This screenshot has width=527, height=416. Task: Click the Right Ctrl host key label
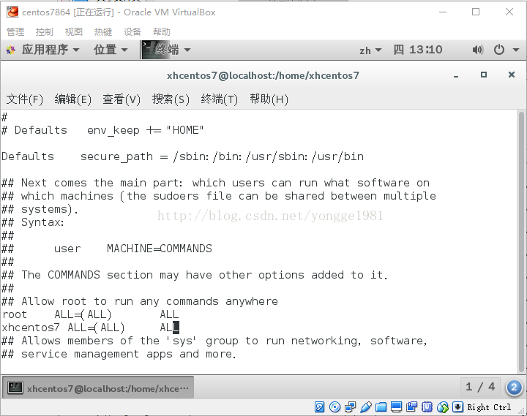(x=489, y=407)
